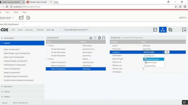Add a Filter Component

tap(11, 49)
